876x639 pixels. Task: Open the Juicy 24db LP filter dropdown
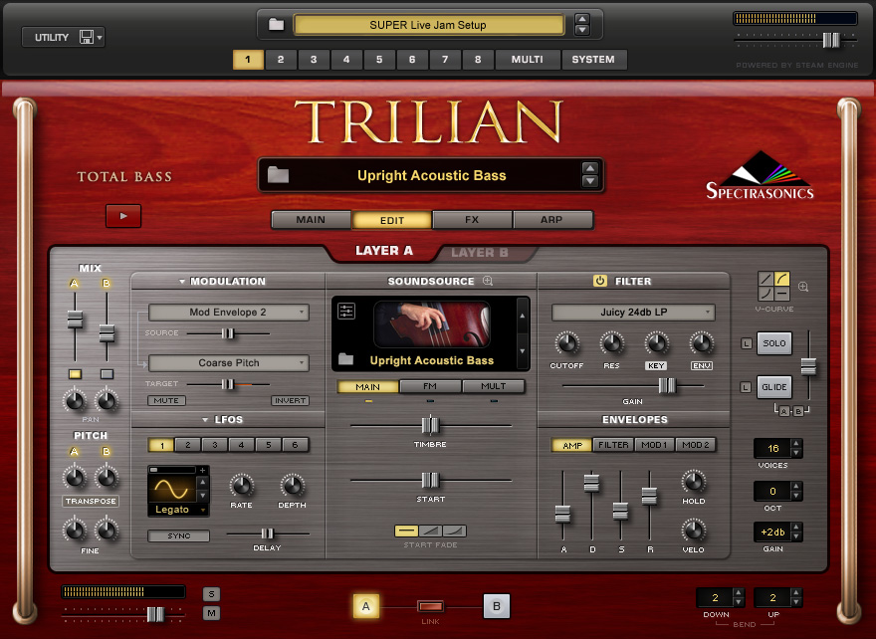coord(633,313)
